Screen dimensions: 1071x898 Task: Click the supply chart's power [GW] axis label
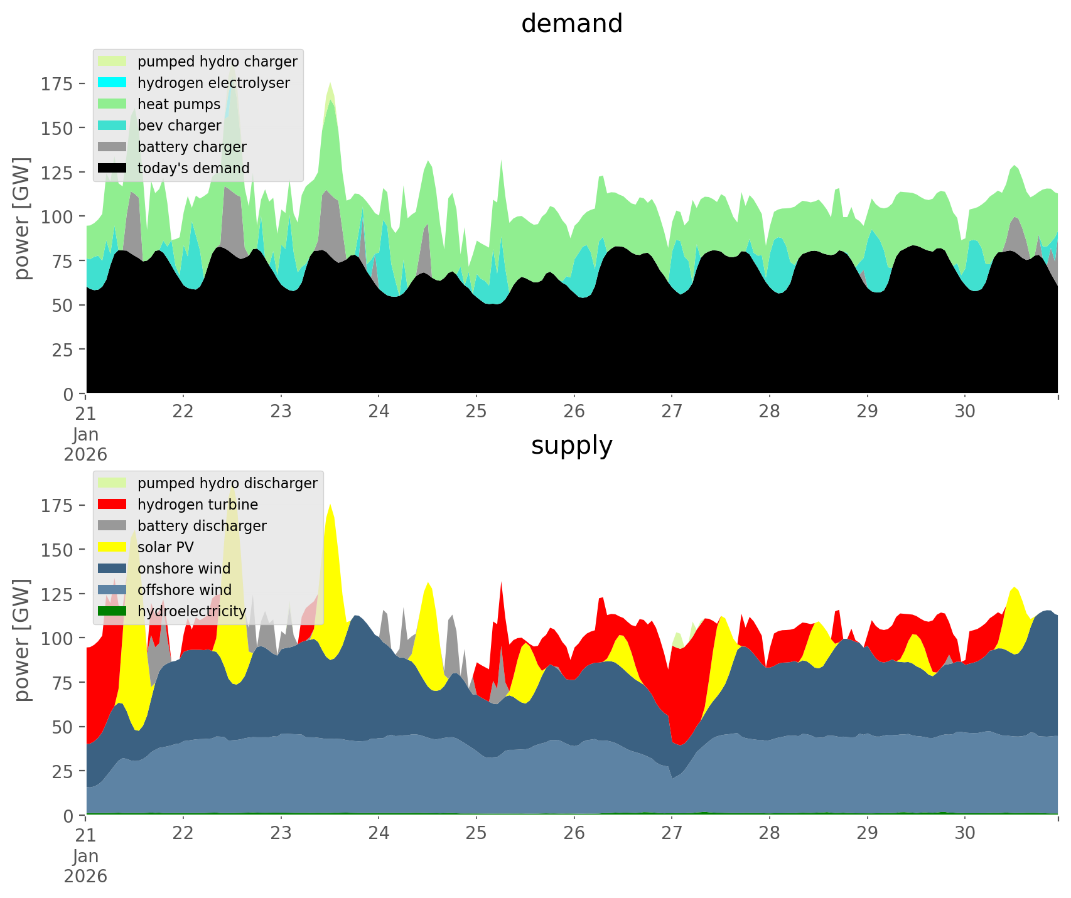pos(21,640)
